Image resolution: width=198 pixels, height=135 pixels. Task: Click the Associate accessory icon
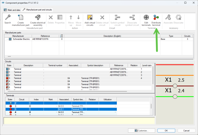pyautogui.click(x=168, y=17)
